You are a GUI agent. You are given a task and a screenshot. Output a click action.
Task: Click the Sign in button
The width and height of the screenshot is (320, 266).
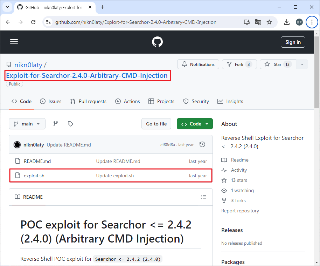[x=293, y=42]
